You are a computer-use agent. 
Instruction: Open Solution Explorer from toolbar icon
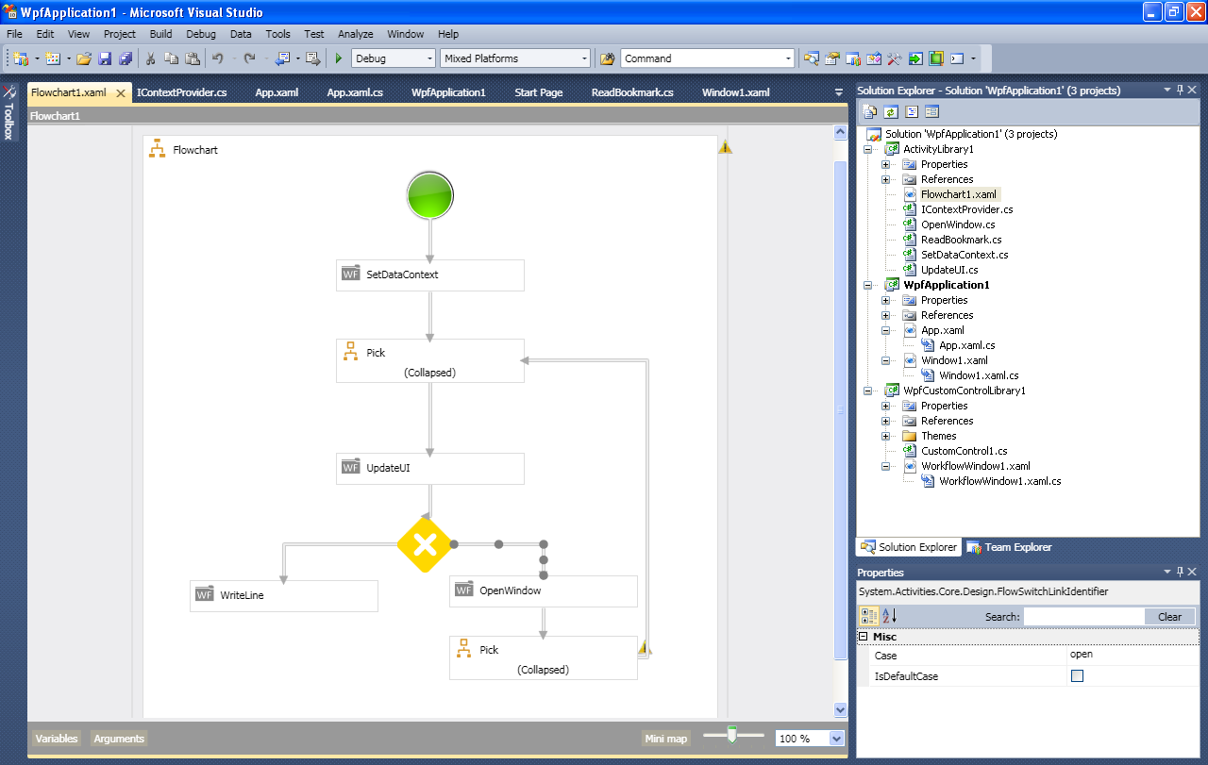pos(812,58)
